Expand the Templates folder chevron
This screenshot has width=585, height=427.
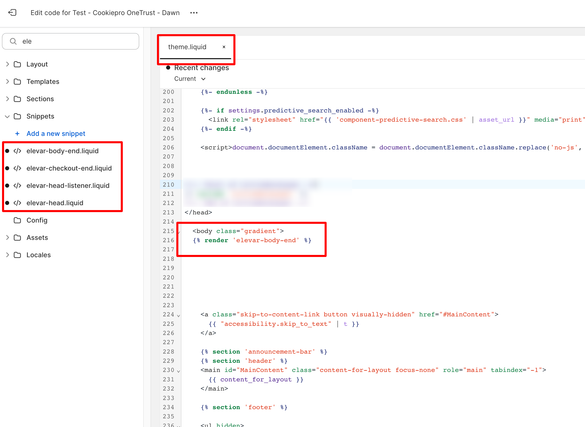point(7,81)
